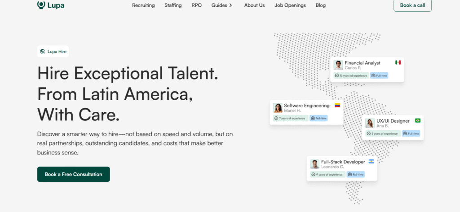Click the Colombia flag on Software Engineering card

337,106
